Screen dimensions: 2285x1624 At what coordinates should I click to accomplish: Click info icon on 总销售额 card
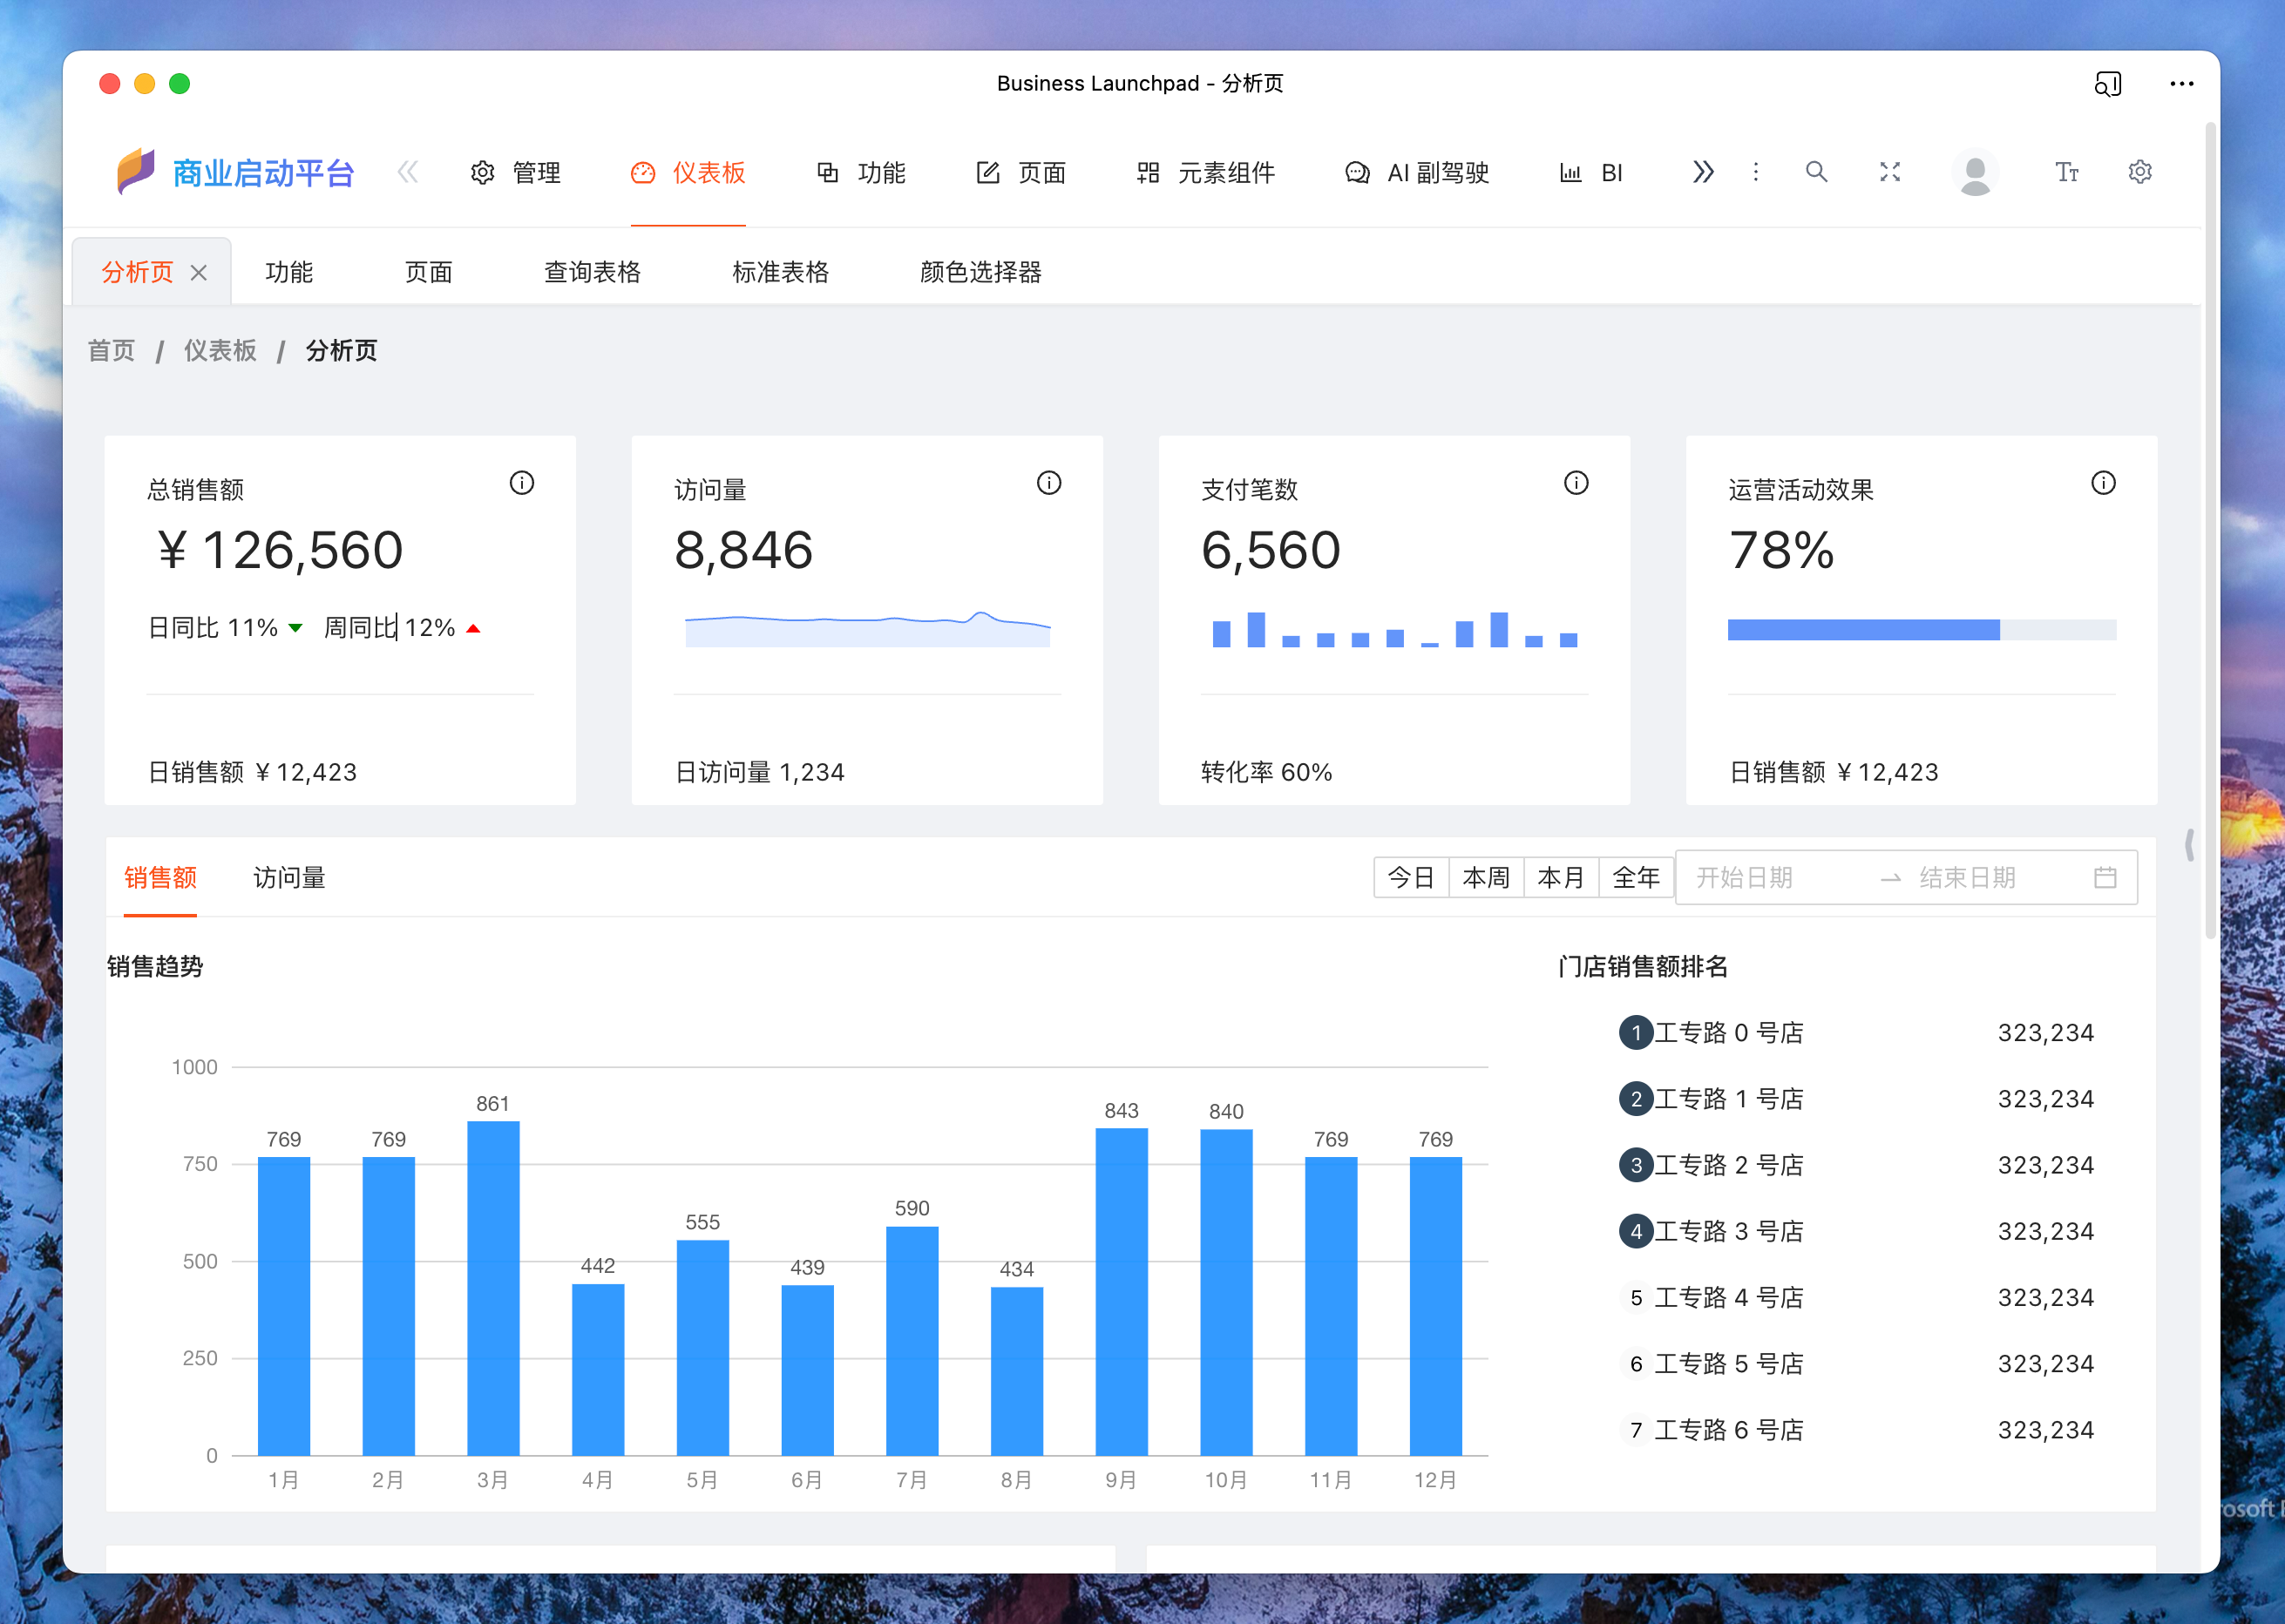tap(522, 483)
